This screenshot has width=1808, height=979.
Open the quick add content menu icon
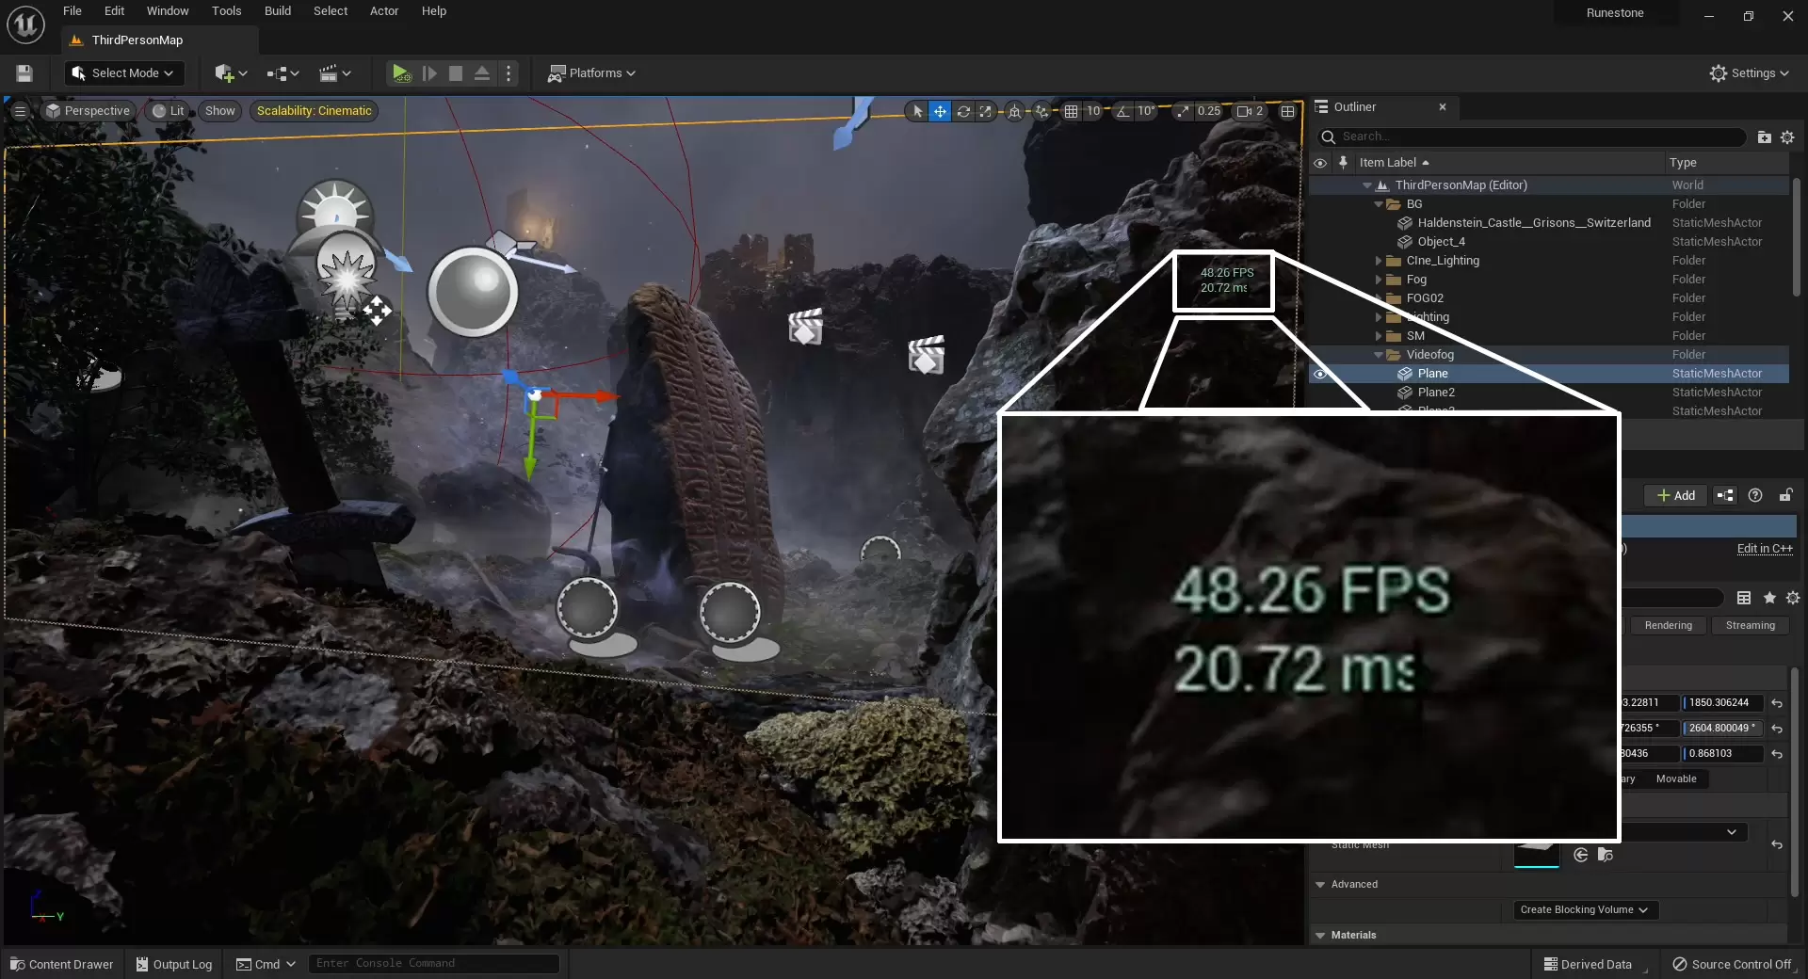click(230, 73)
